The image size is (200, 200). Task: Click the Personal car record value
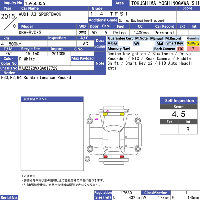164,33
